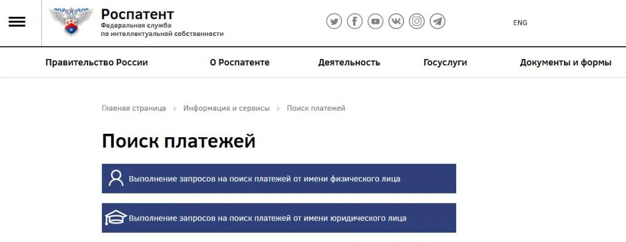Select payment search for физического лица
Image resolution: width=626 pixels, height=242 pixels.
tap(279, 179)
